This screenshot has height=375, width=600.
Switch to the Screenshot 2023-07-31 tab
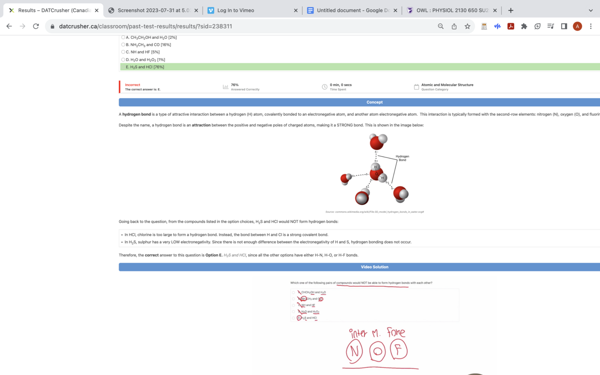153,10
